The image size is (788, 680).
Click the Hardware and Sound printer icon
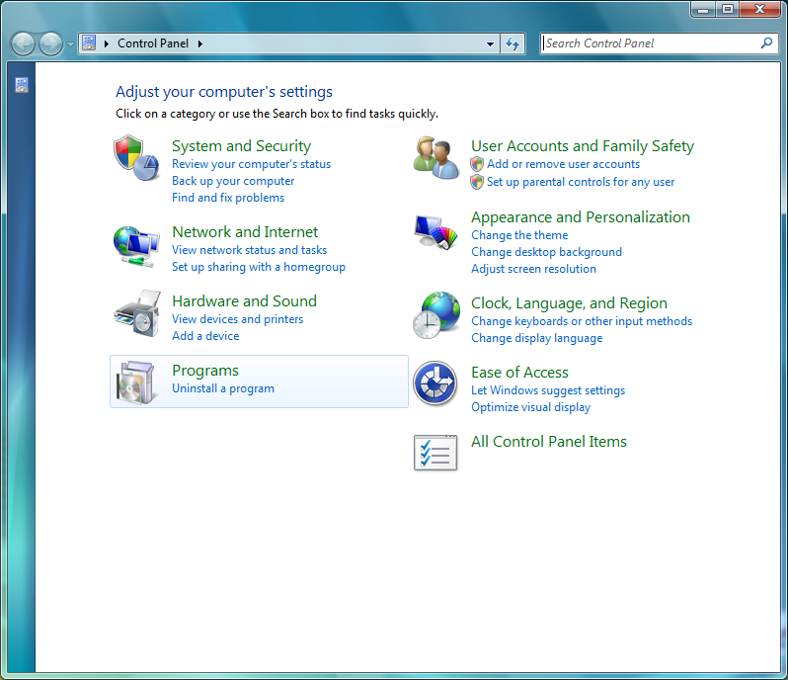coord(137,313)
